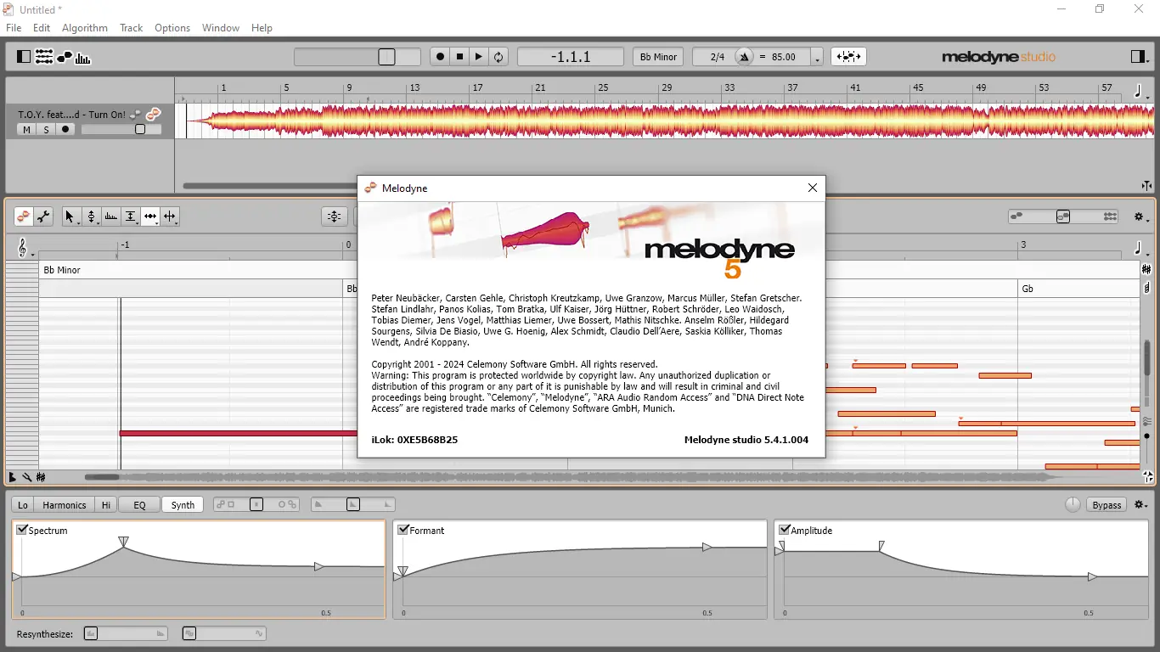
Task: Switch to note assignment mode wrench icon
Action: 43,216
